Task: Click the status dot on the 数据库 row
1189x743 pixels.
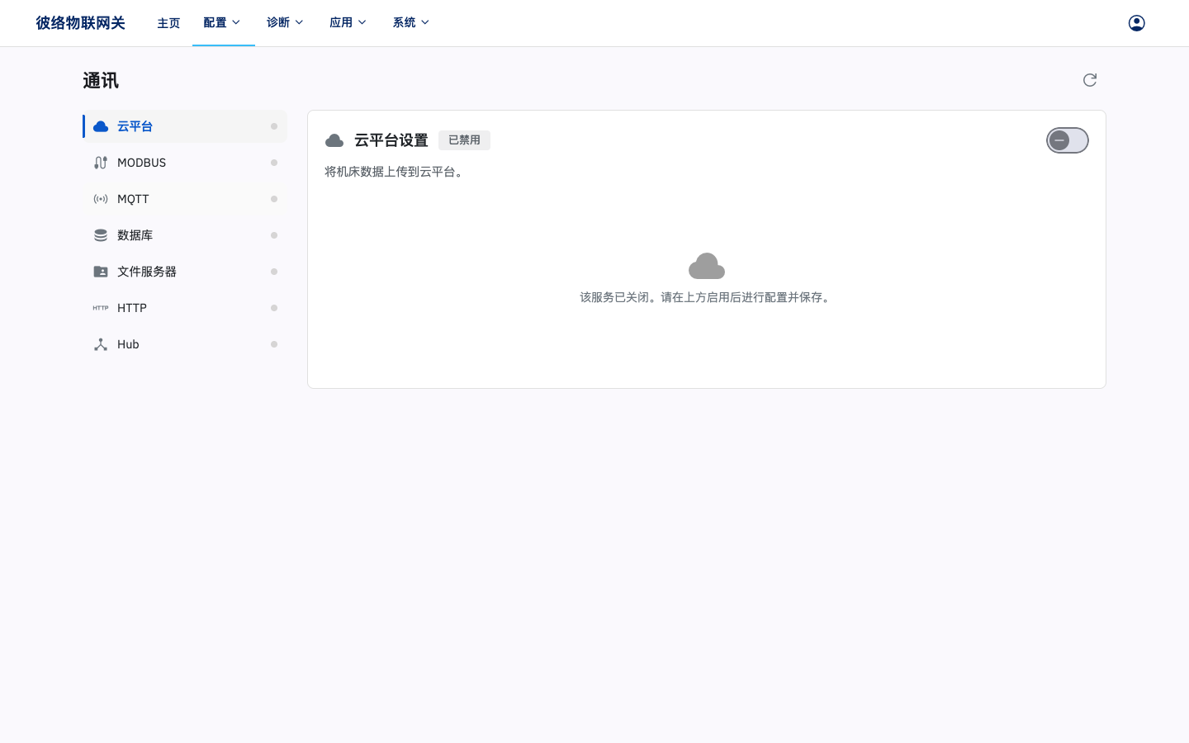Action: (274, 235)
